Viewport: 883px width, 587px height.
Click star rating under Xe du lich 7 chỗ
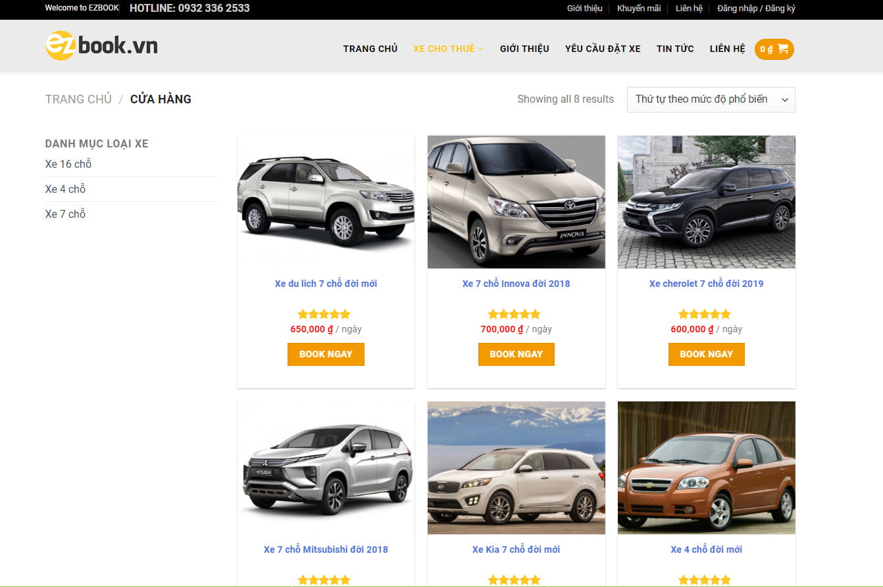point(325,314)
